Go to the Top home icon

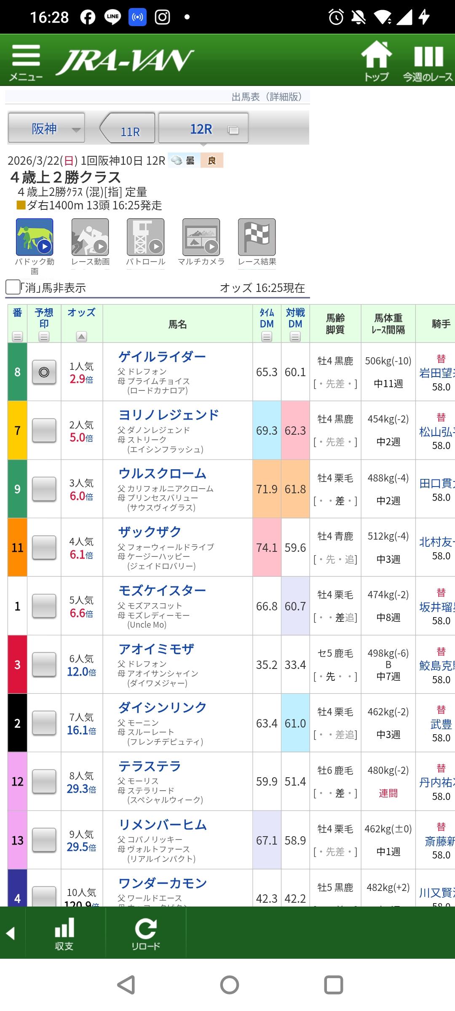tap(376, 60)
